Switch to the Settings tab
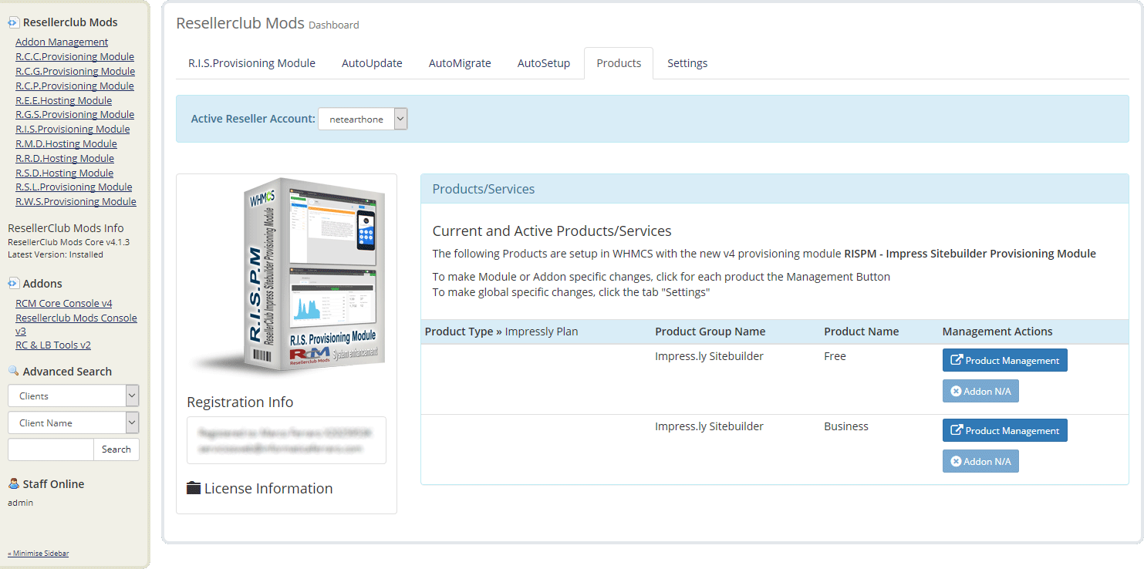 pos(687,63)
